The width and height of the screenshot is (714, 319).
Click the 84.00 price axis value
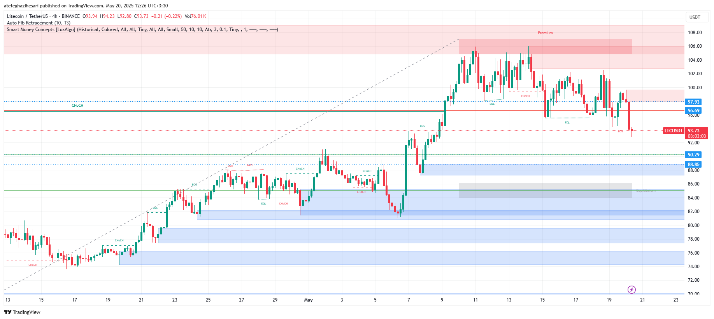click(x=693, y=198)
